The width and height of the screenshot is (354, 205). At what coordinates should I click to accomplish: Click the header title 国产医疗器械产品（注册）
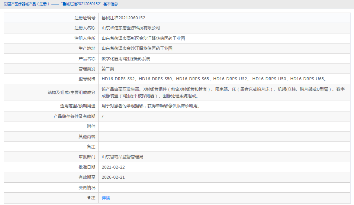pos(26,4)
